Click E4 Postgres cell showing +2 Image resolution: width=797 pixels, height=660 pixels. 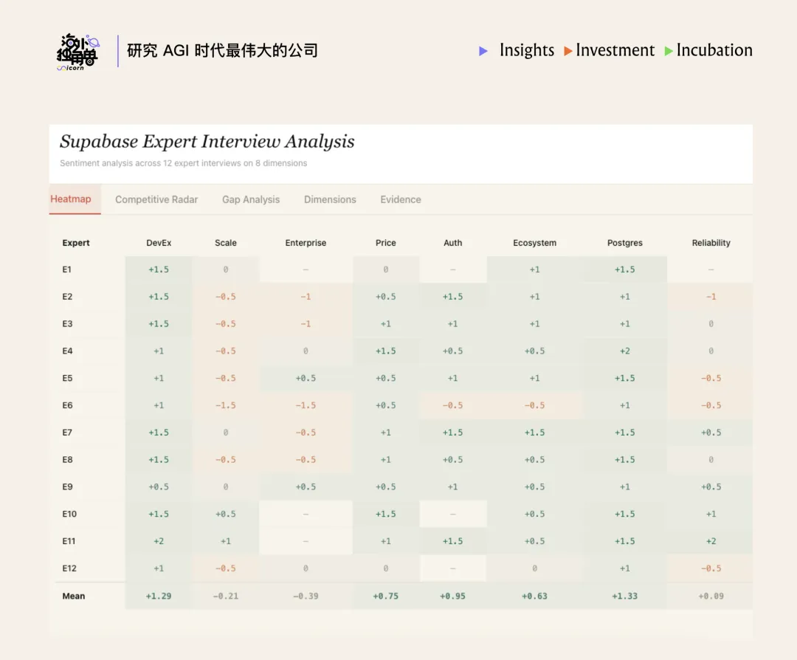click(625, 351)
